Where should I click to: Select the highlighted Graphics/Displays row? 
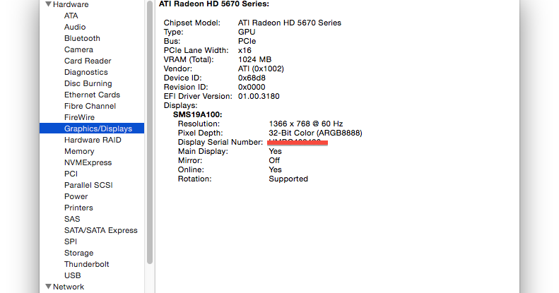click(x=92, y=128)
